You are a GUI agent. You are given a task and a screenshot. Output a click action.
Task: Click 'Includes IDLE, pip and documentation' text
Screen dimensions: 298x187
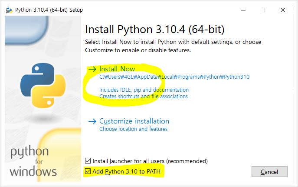point(144,90)
